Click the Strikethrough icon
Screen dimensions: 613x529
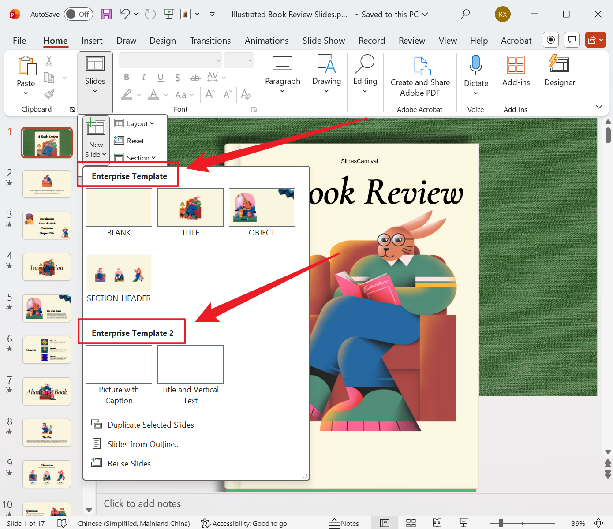coord(194,77)
